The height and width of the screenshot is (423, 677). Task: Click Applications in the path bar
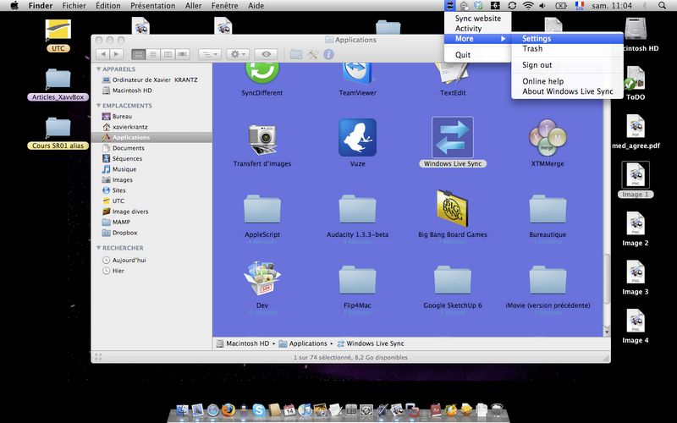(303, 343)
